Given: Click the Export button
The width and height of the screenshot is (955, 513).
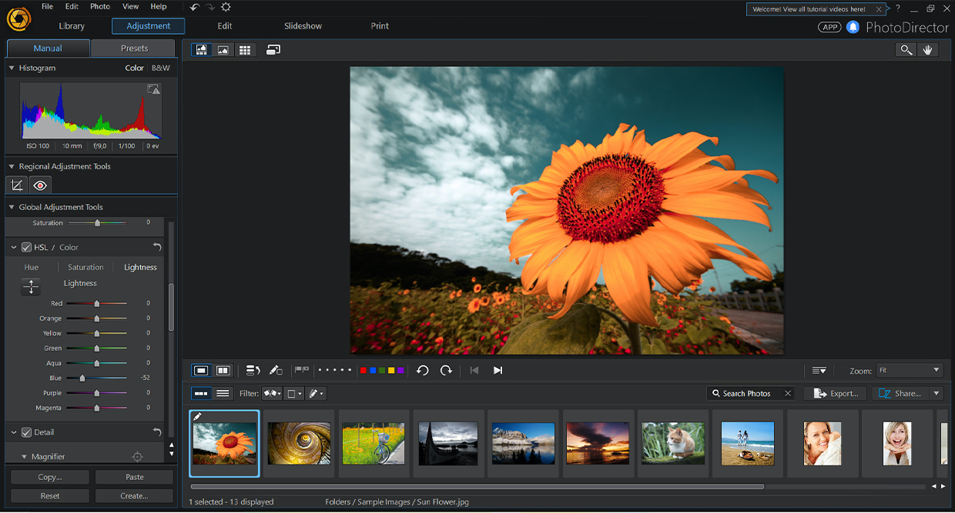Looking at the screenshot, I should (x=836, y=394).
